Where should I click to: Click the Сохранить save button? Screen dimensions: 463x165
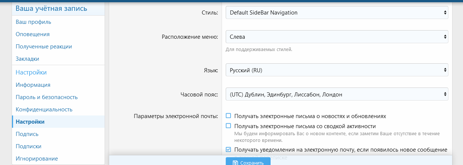click(248, 162)
